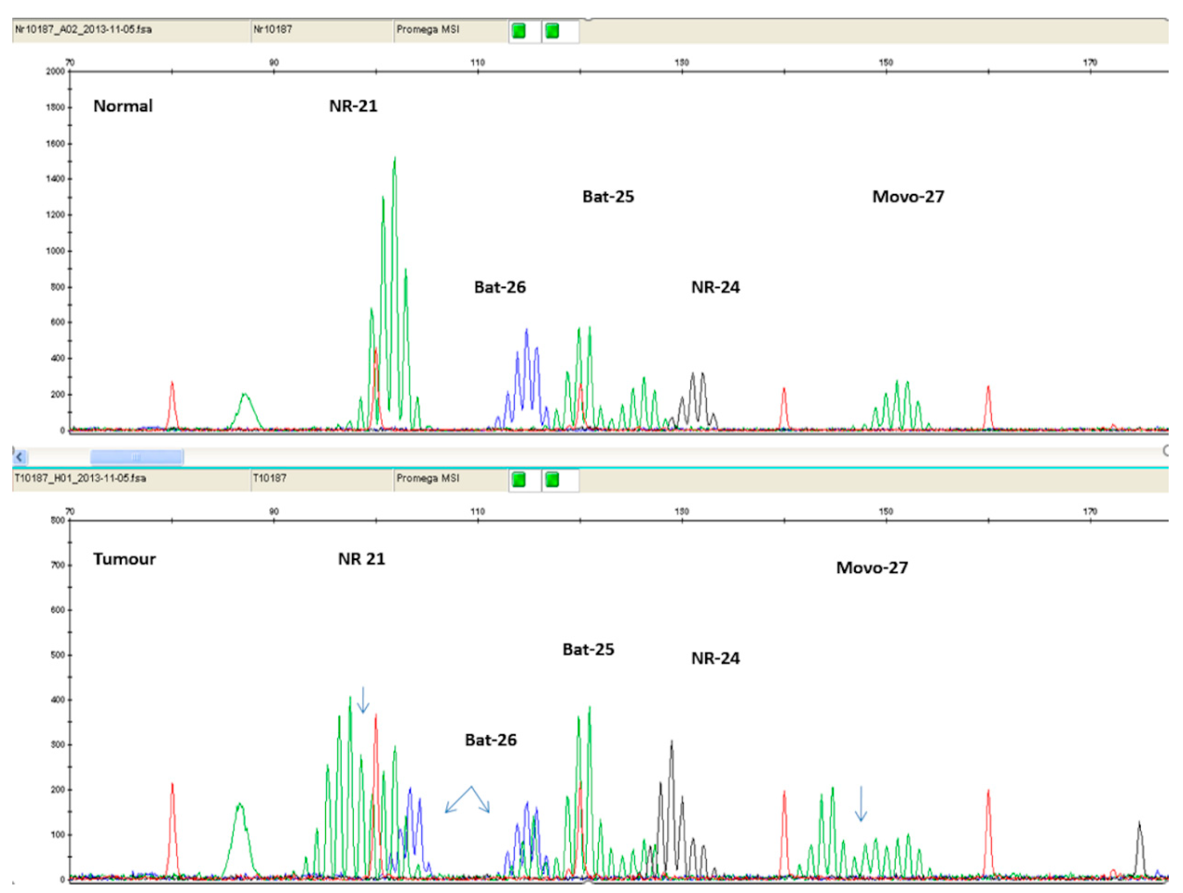Click the Normal label in upper plot
This screenshot has width=1183, height=893.
point(123,106)
